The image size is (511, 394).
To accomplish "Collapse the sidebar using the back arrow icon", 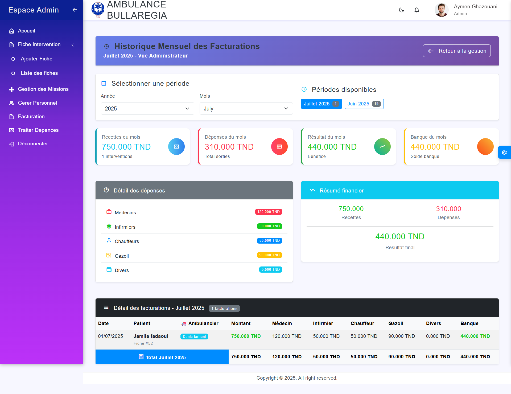I will pyautogui.click(x=75, y=10).
